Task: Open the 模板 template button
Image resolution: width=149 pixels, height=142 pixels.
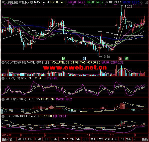Action: coord(145,139)
